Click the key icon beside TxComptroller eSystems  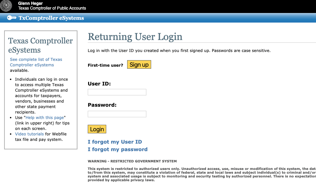tap(12, 18)
